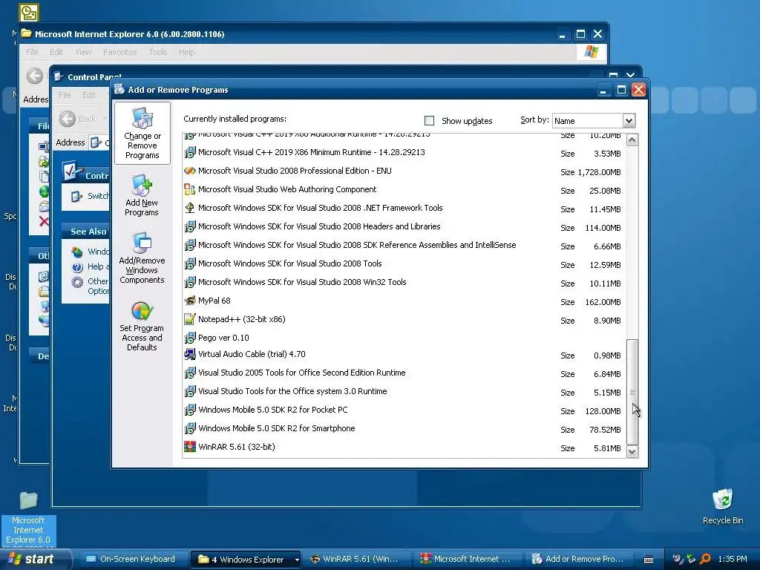Open Add/Remove Windows Components icon
The width and height of the screenshot is (760, 570).
(x=142, y=258)
